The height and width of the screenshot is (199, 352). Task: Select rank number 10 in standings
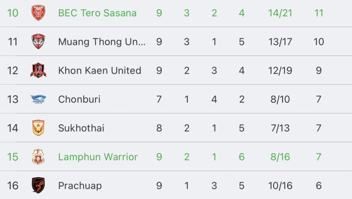(13, 13)
